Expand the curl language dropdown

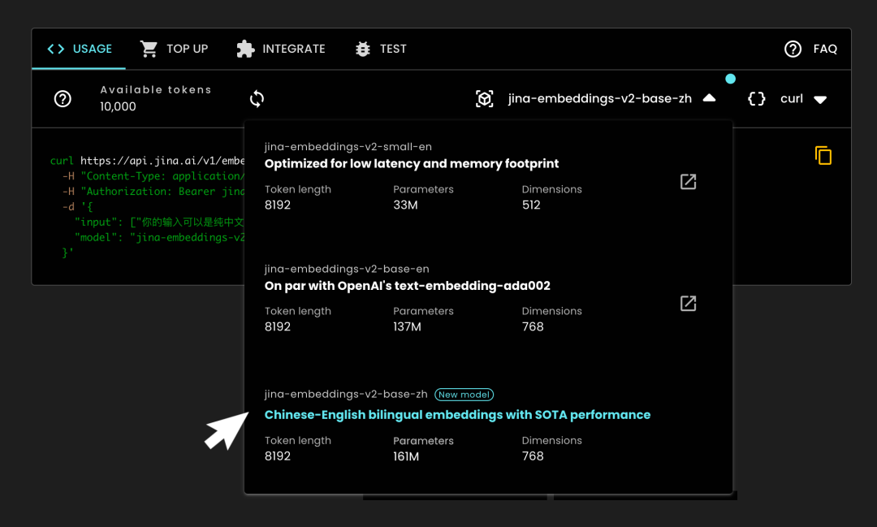(820, 100)
